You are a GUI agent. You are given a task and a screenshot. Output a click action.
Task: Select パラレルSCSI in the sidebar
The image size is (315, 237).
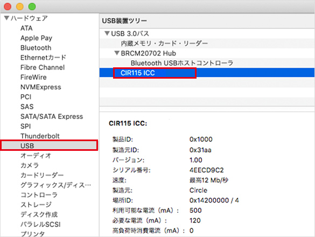point(40,224)
